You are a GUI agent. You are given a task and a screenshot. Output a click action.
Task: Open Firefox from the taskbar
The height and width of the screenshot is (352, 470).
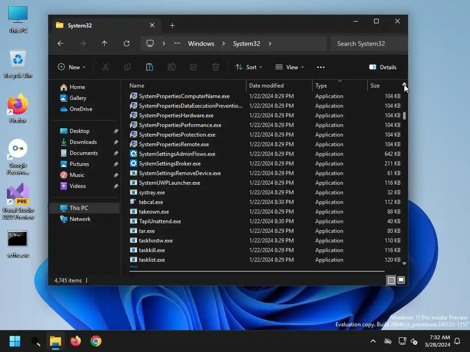[x=76, y=341]
